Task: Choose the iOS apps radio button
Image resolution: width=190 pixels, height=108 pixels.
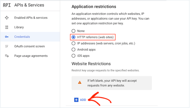Action: (73, 56)
